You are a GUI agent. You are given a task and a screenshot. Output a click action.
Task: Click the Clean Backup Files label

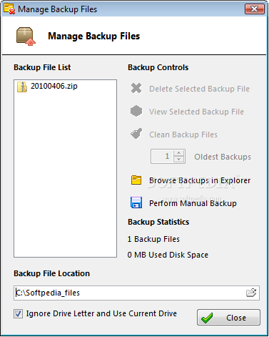(x=183, y=135)
